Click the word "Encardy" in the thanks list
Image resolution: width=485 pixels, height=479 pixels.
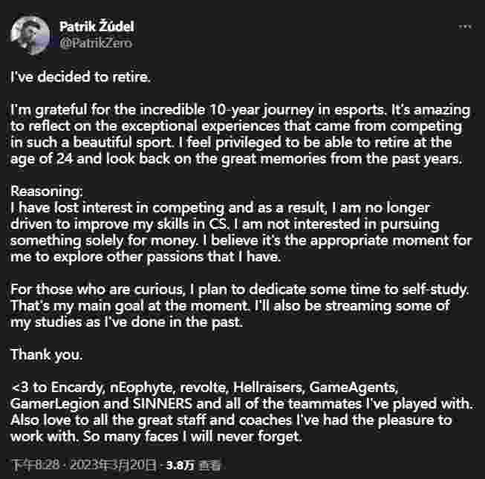coord(78,388)
